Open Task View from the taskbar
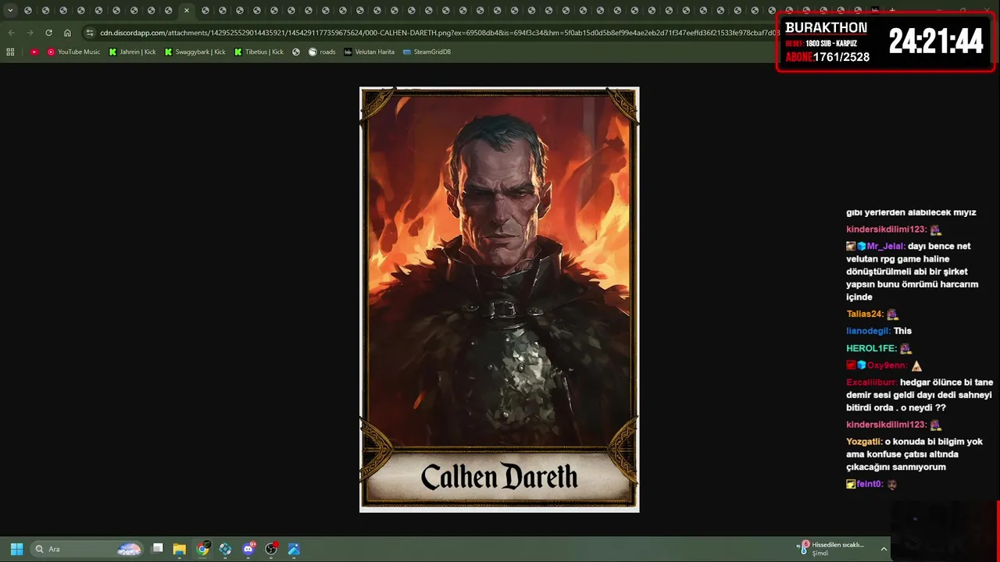The image size is (1000, 562). point(158,549)
